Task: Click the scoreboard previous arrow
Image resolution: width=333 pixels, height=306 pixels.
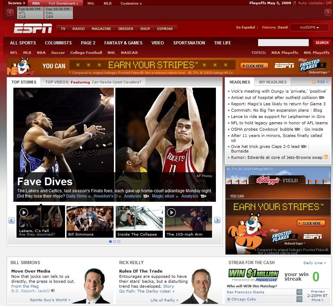Action: [10, 12]
